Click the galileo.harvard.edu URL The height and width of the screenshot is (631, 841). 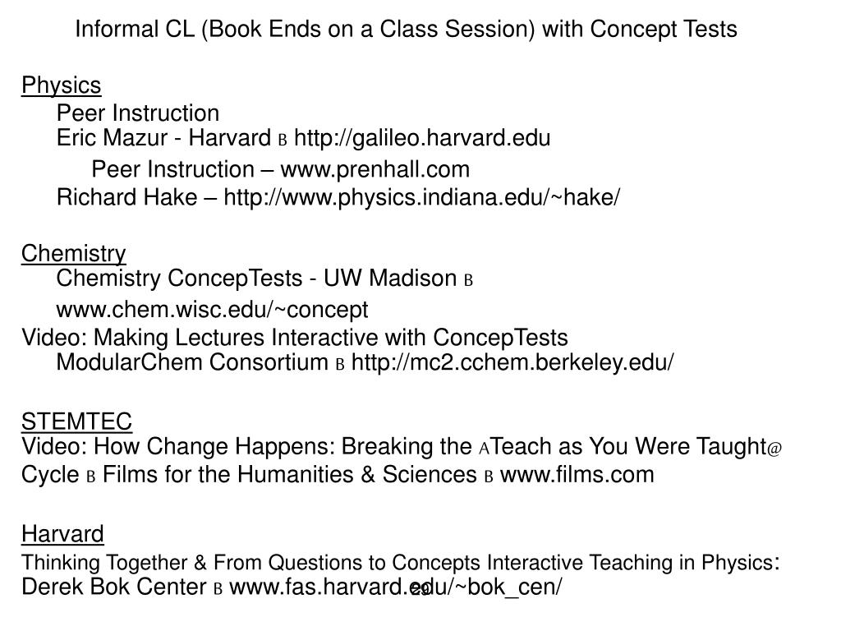coord(422,138)
